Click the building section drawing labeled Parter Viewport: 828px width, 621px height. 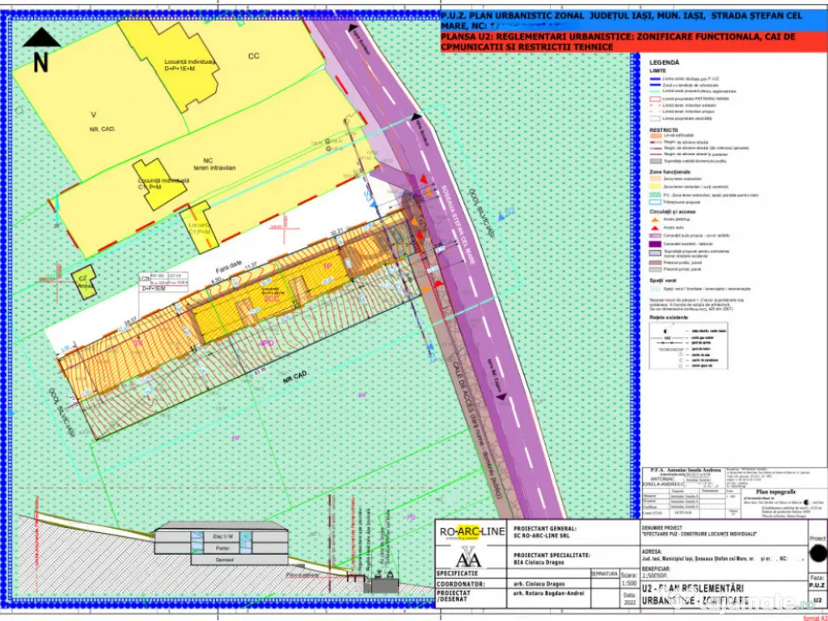[x=222, y=547]
